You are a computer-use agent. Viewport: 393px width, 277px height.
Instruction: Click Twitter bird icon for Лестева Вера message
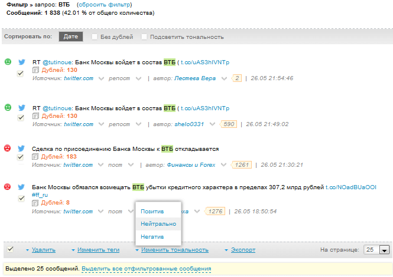(22, 62)
